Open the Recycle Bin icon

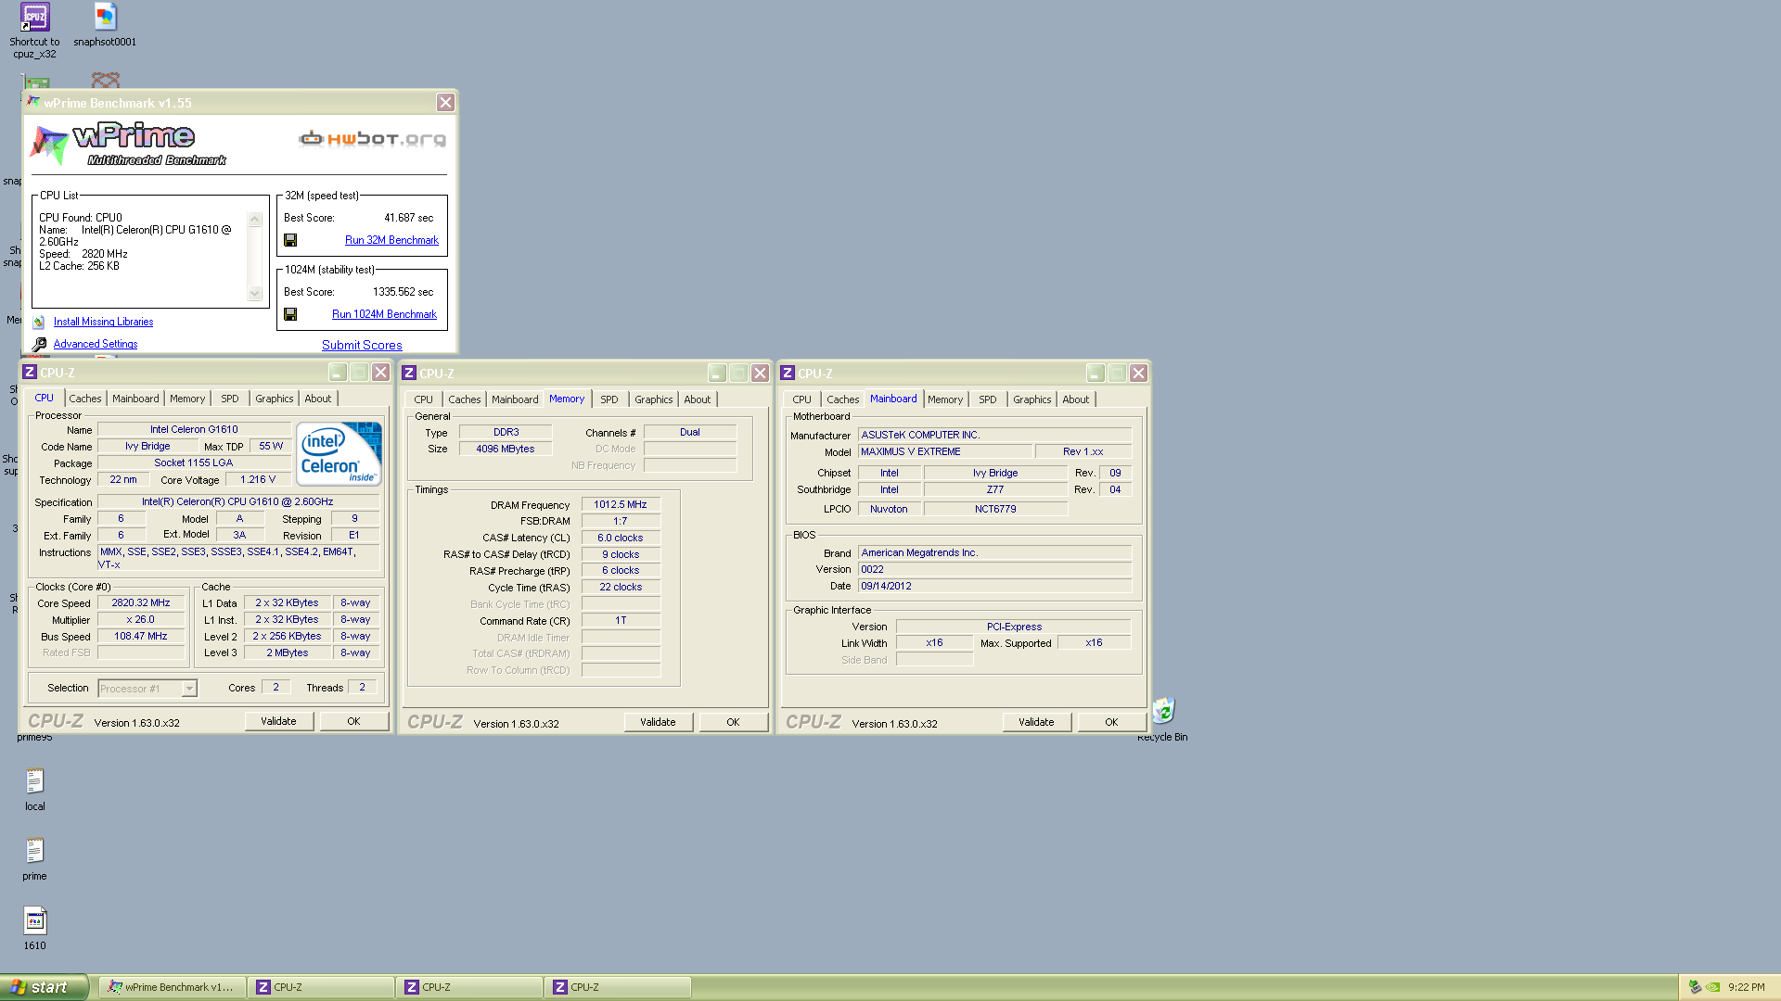click(1163, 711)
